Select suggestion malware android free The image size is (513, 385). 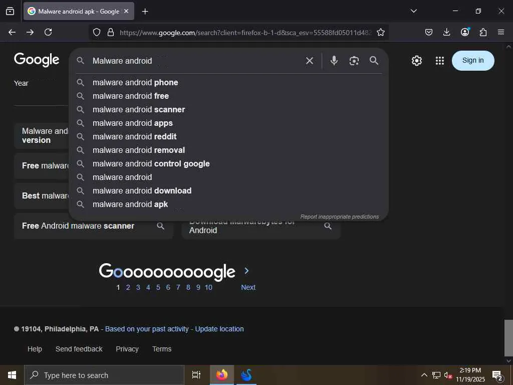click(229, 96)
